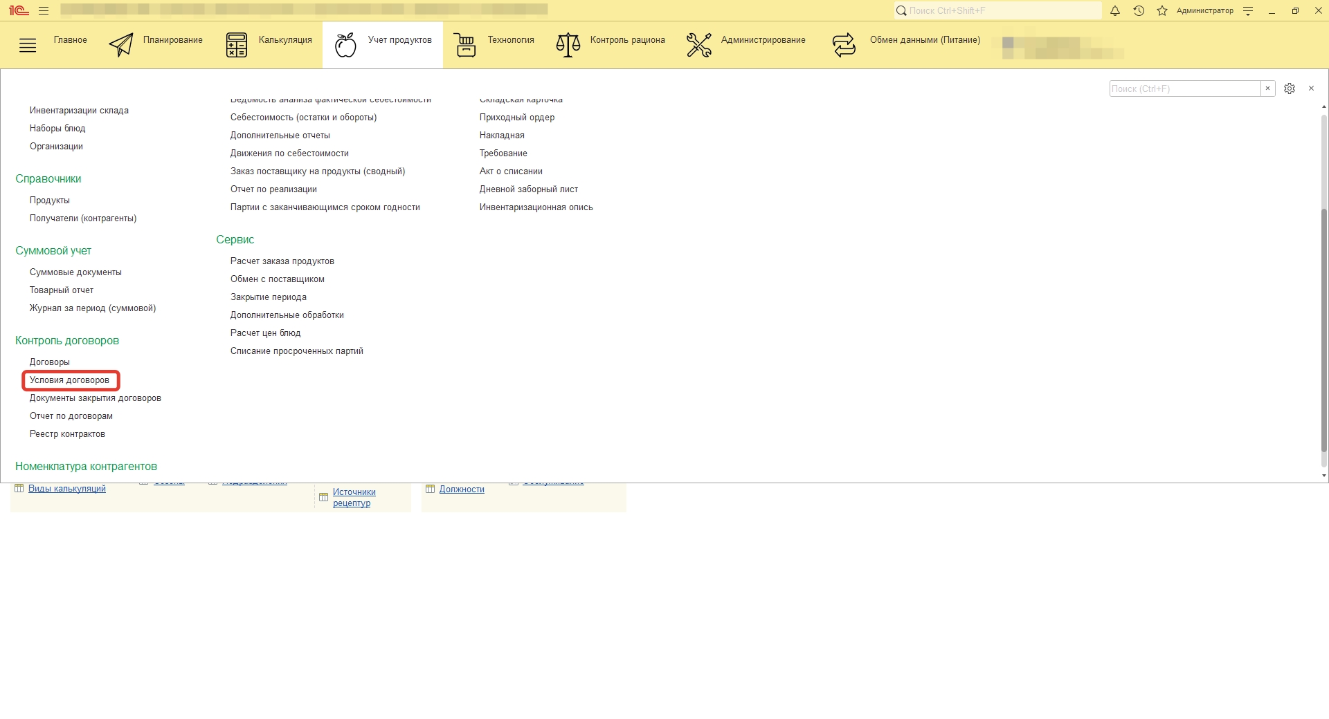The width and height of the screenshot is (1329, 719).
Task: Click the menu search field (Ctrl+F)
Action: [x=1184, y=88]
